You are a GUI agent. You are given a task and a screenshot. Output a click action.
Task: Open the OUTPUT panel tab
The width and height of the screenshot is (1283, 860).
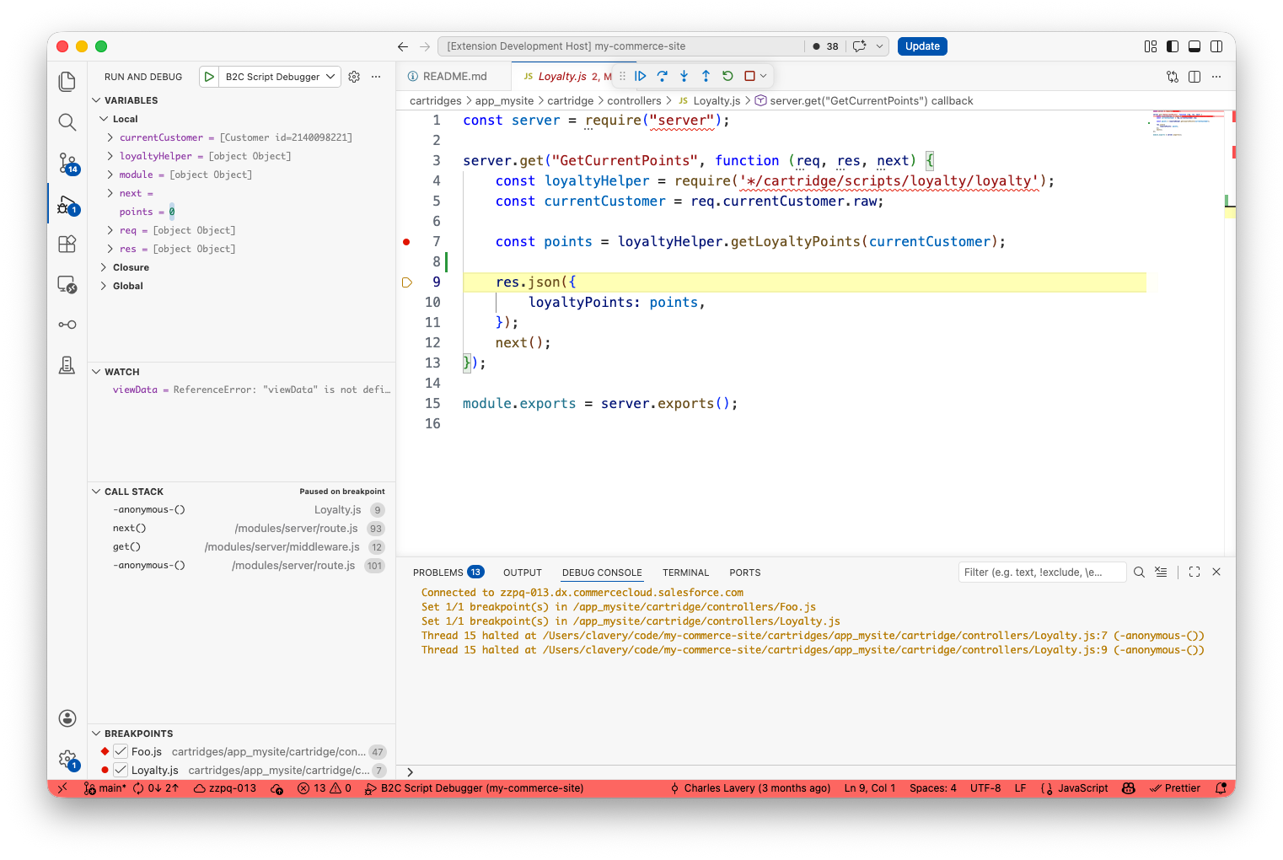pos(523,572)
